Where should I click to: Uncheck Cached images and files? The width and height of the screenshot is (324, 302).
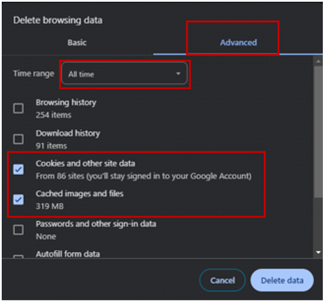coord(18,200)
